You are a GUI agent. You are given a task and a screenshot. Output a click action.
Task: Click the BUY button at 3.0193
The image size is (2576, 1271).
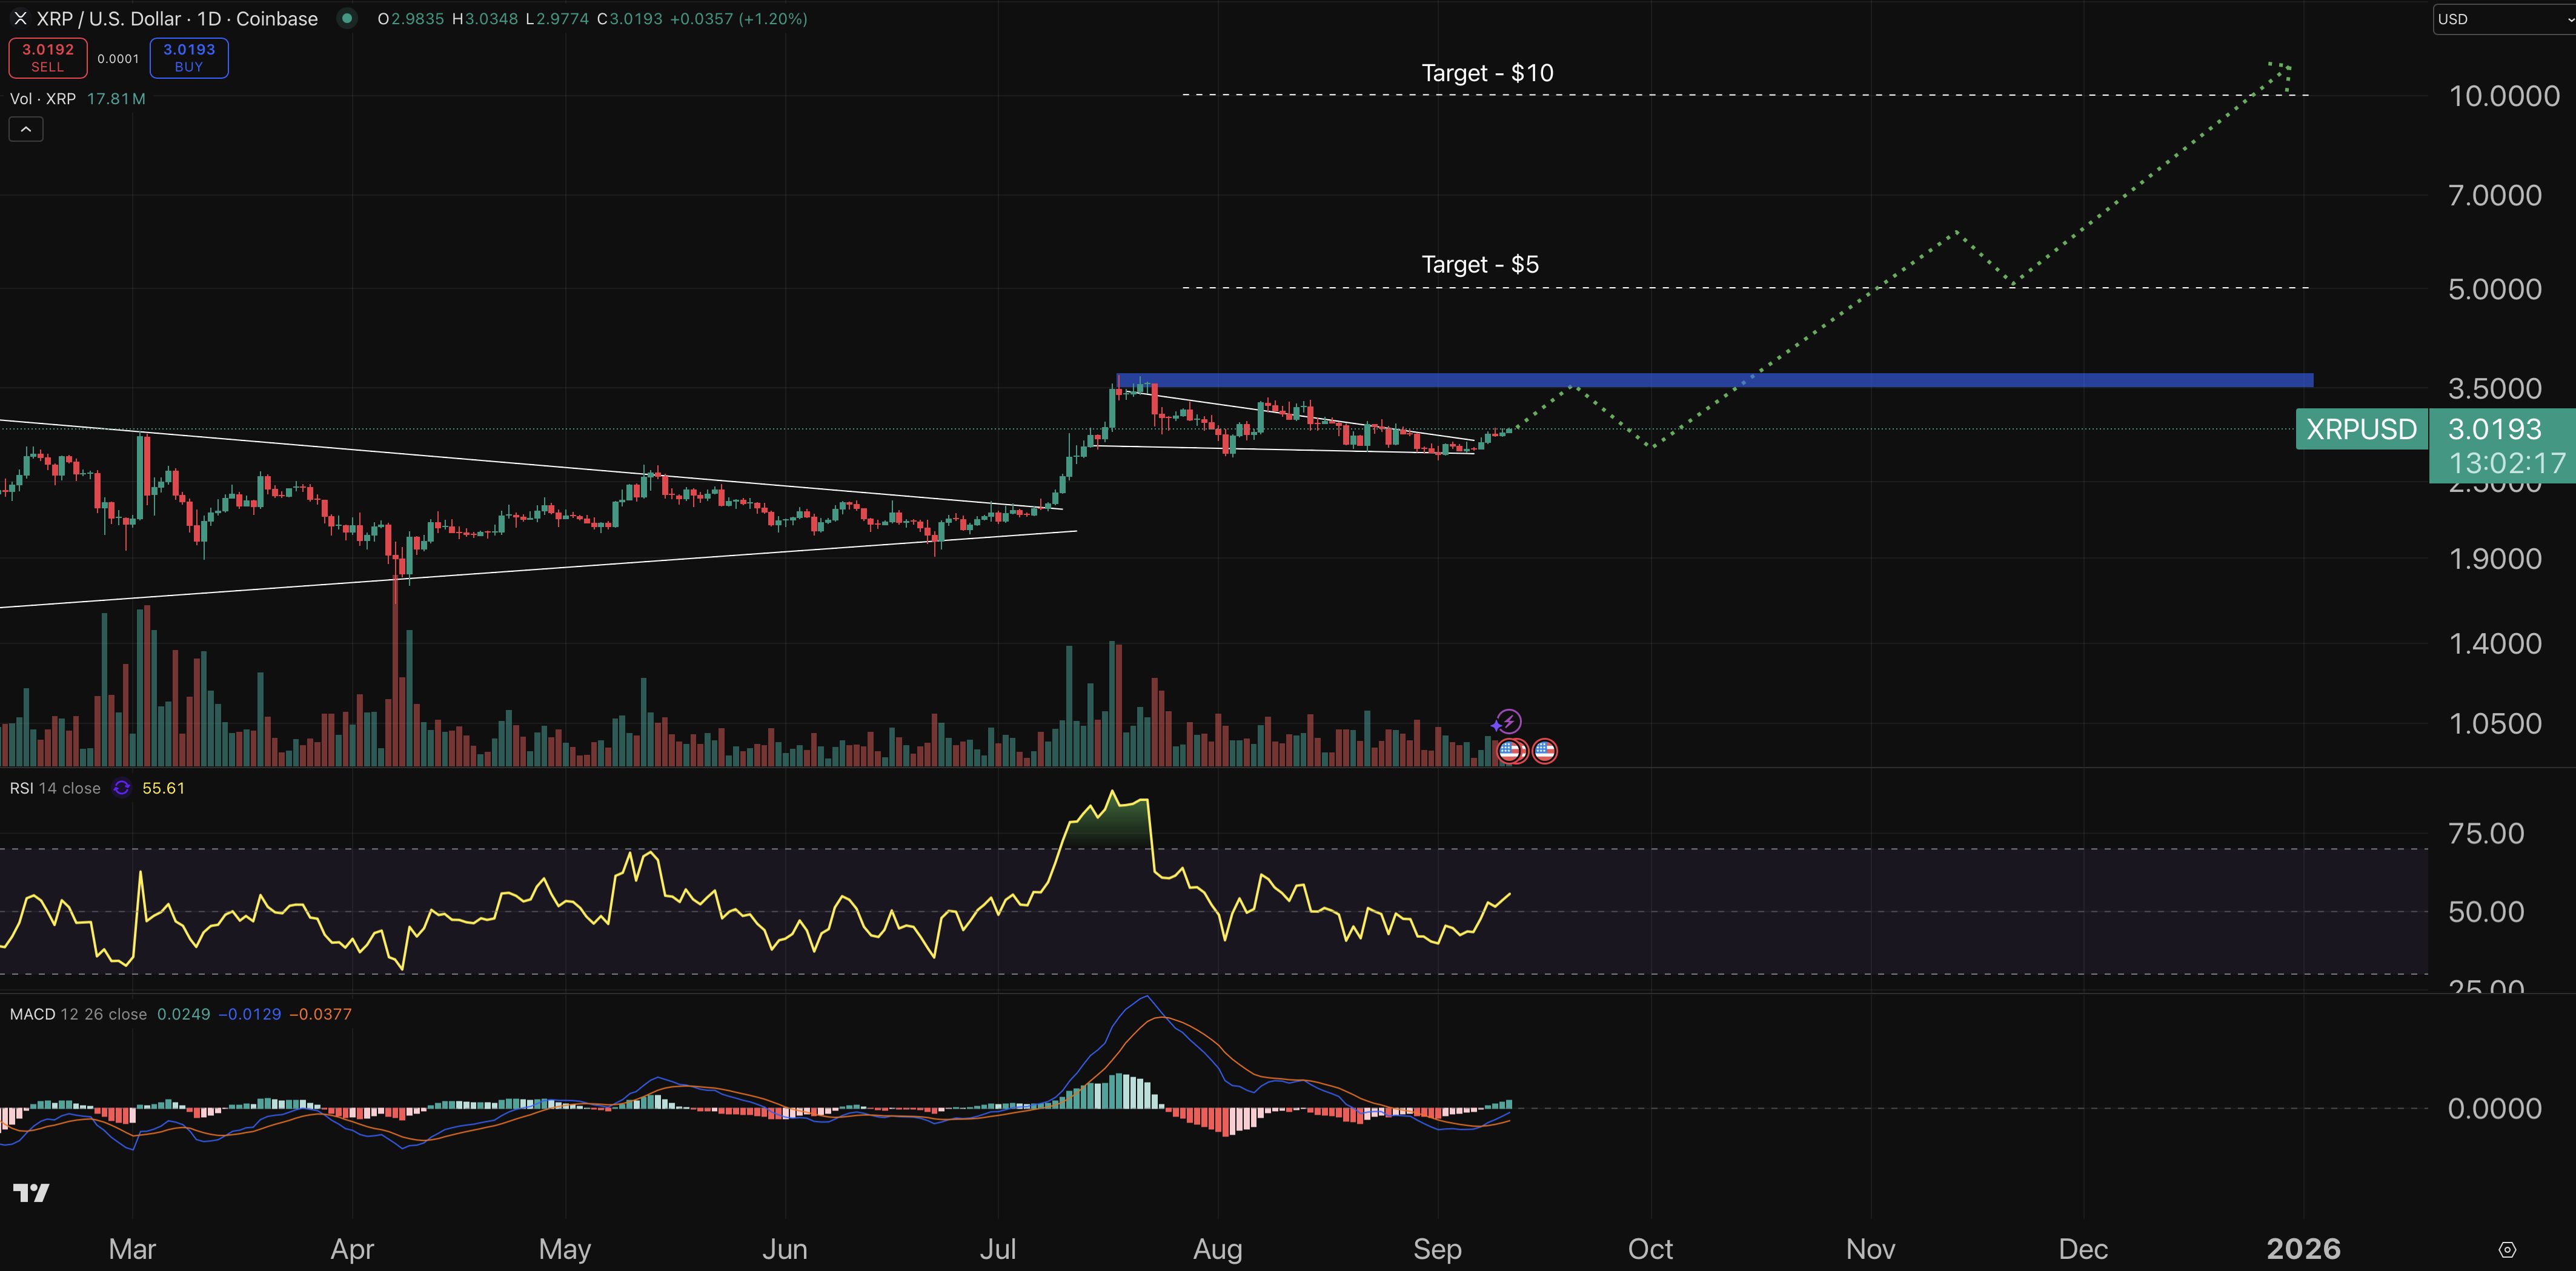[188, 57]
